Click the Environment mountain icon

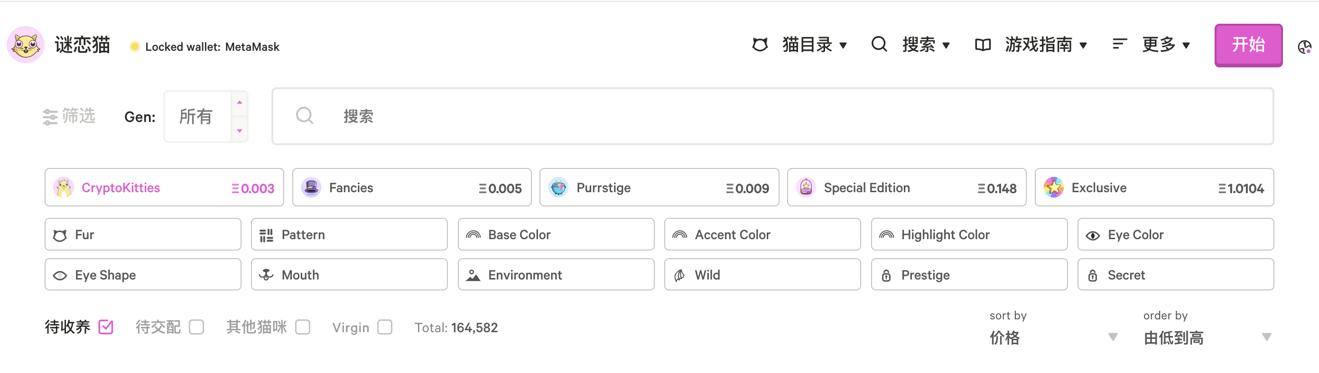[x=473, y=275]
